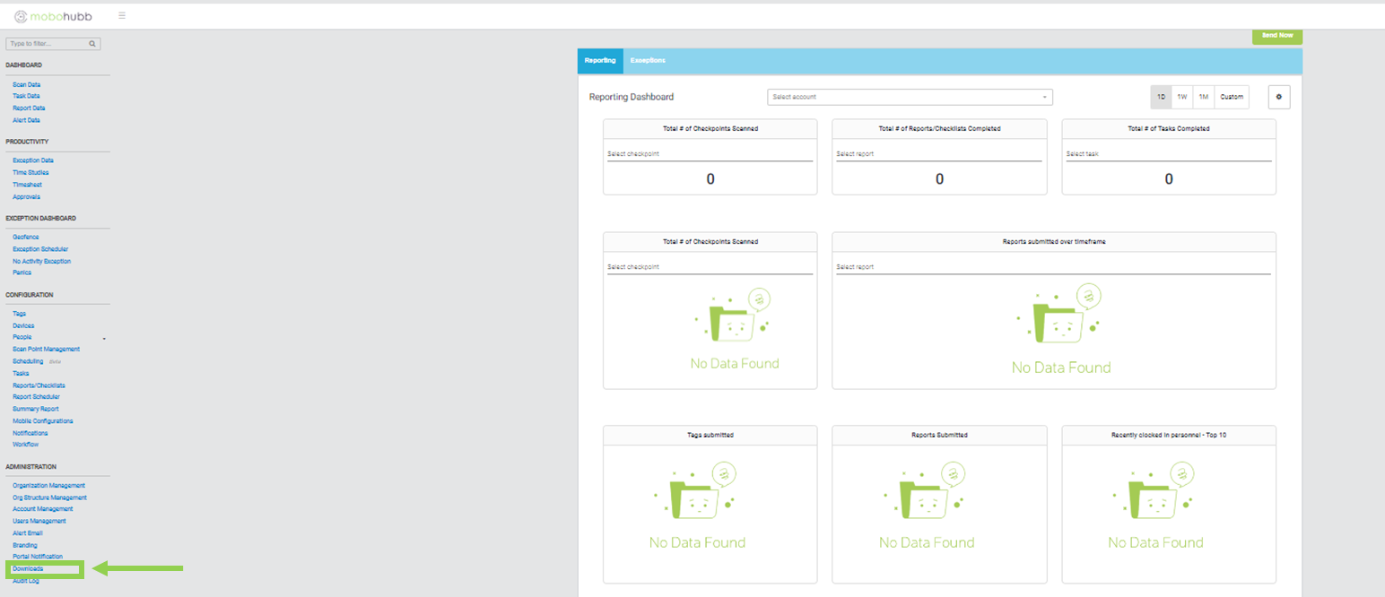Image resolution: width=1385 pixels, height=597 pixels.
Task: Open Select report dropdown in Reports/Checklists Completed card
Action: (x=938, y=154)
